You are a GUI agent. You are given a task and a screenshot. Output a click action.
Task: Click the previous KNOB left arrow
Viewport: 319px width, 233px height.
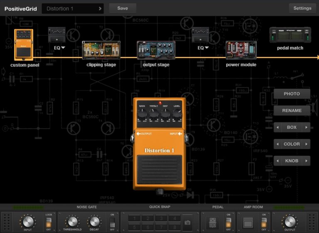coord(277,161)
